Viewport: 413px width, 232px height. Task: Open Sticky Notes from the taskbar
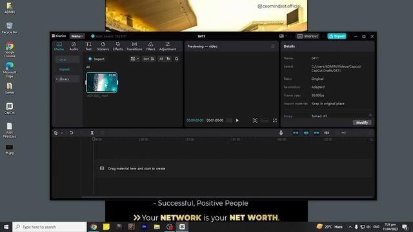[106, 227]
